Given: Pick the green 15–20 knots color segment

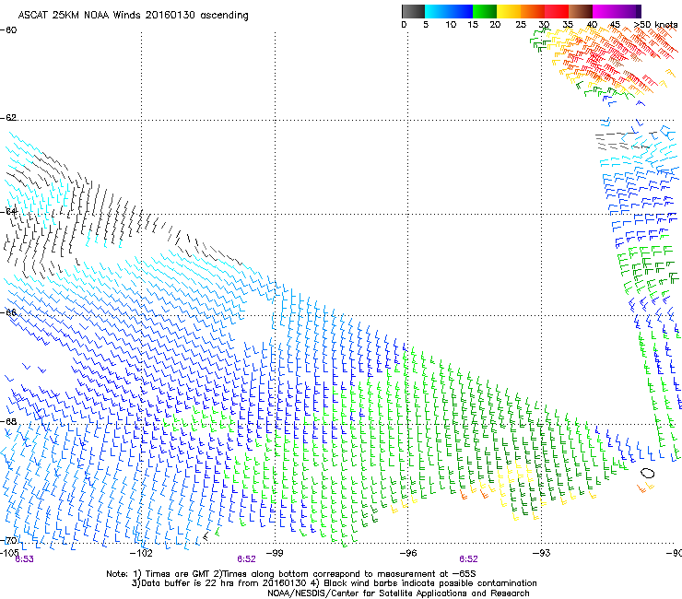Looking at the screenshot, I should [485, 11].
